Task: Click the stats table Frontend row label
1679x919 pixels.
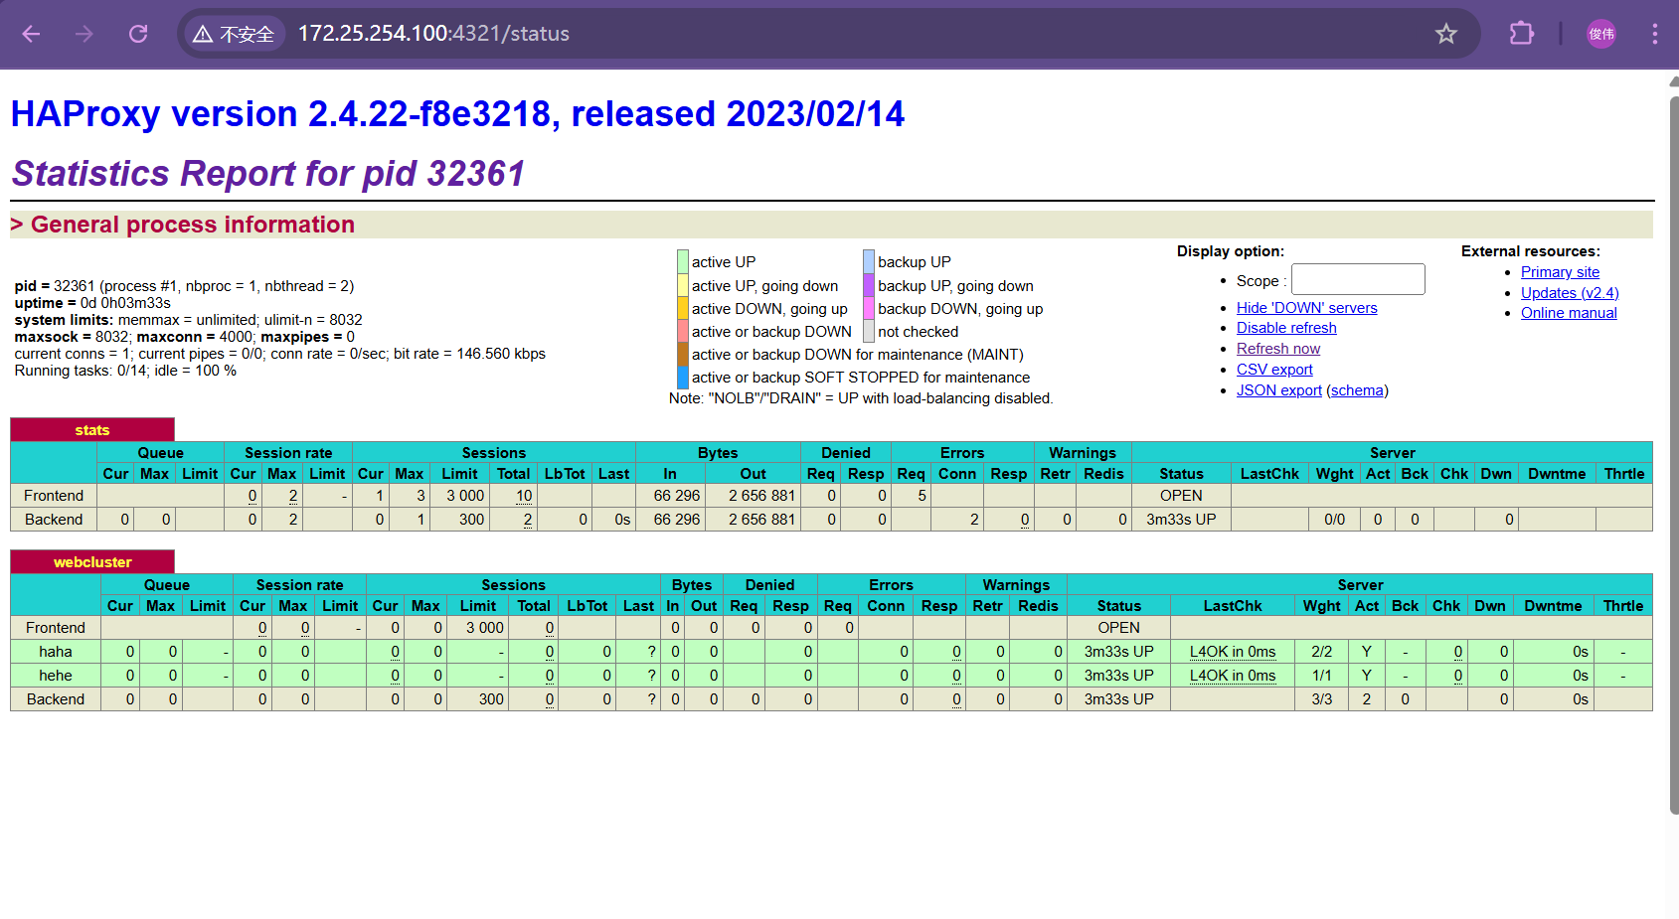Action: [54, 496]
